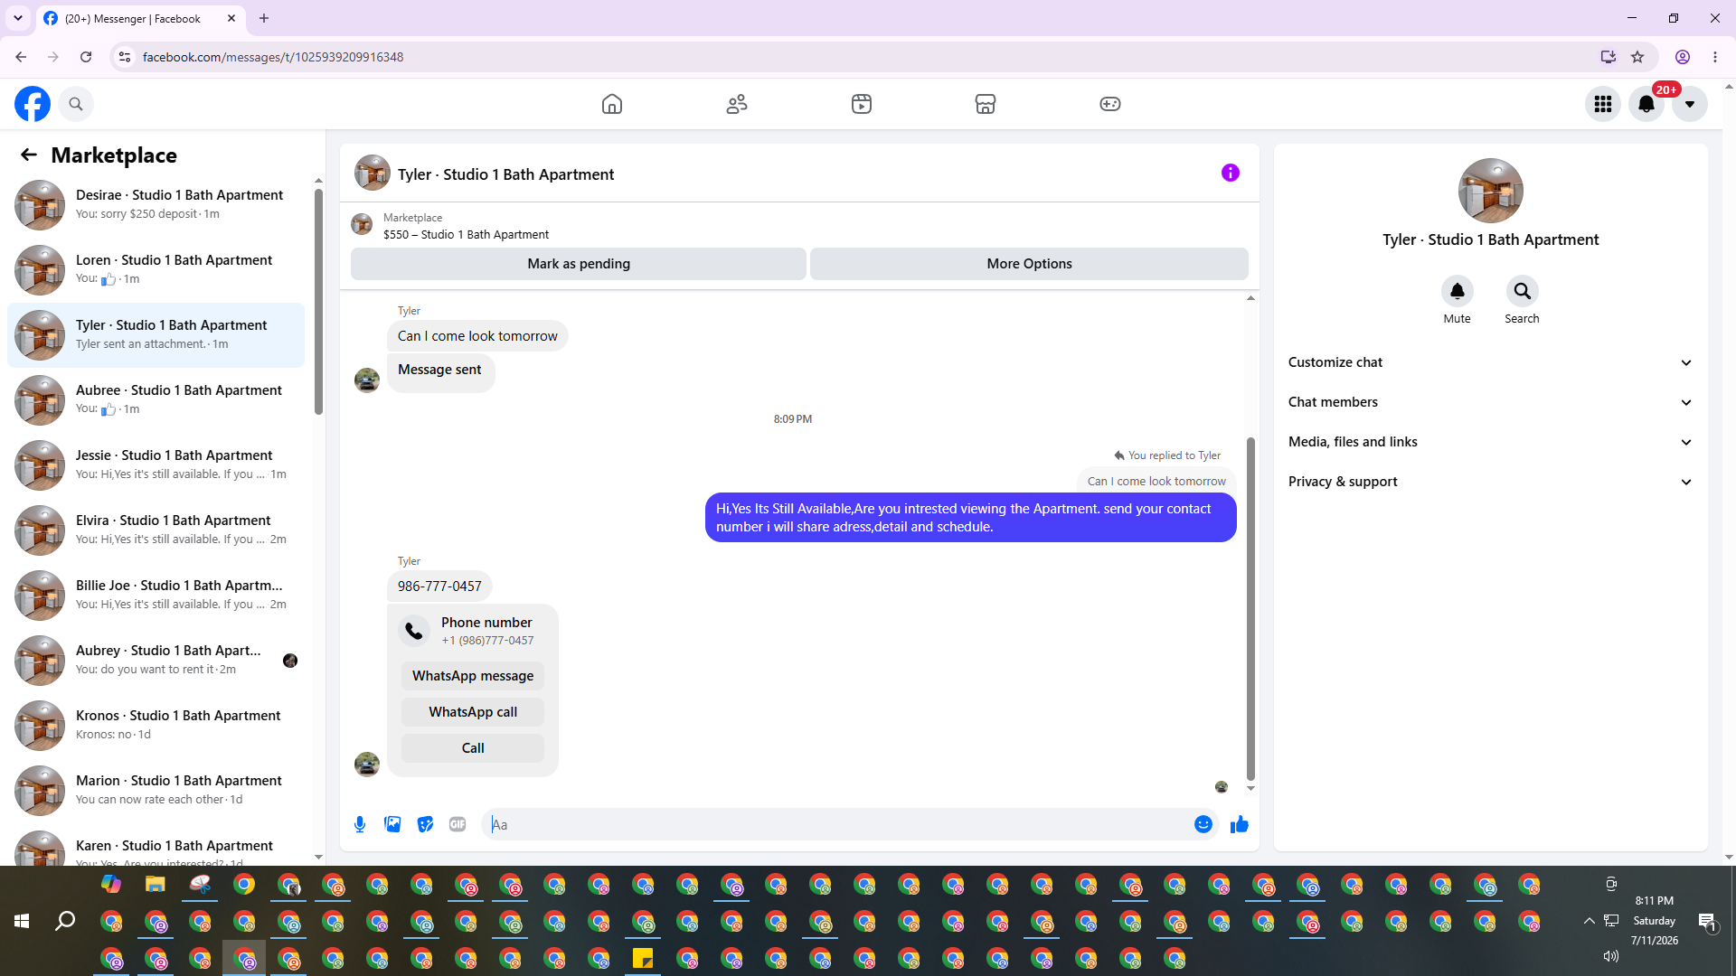Image resolution: width=1736 pixels, height=976 pixels.
Task: Open the Windows Start menu
Action: 22,921
